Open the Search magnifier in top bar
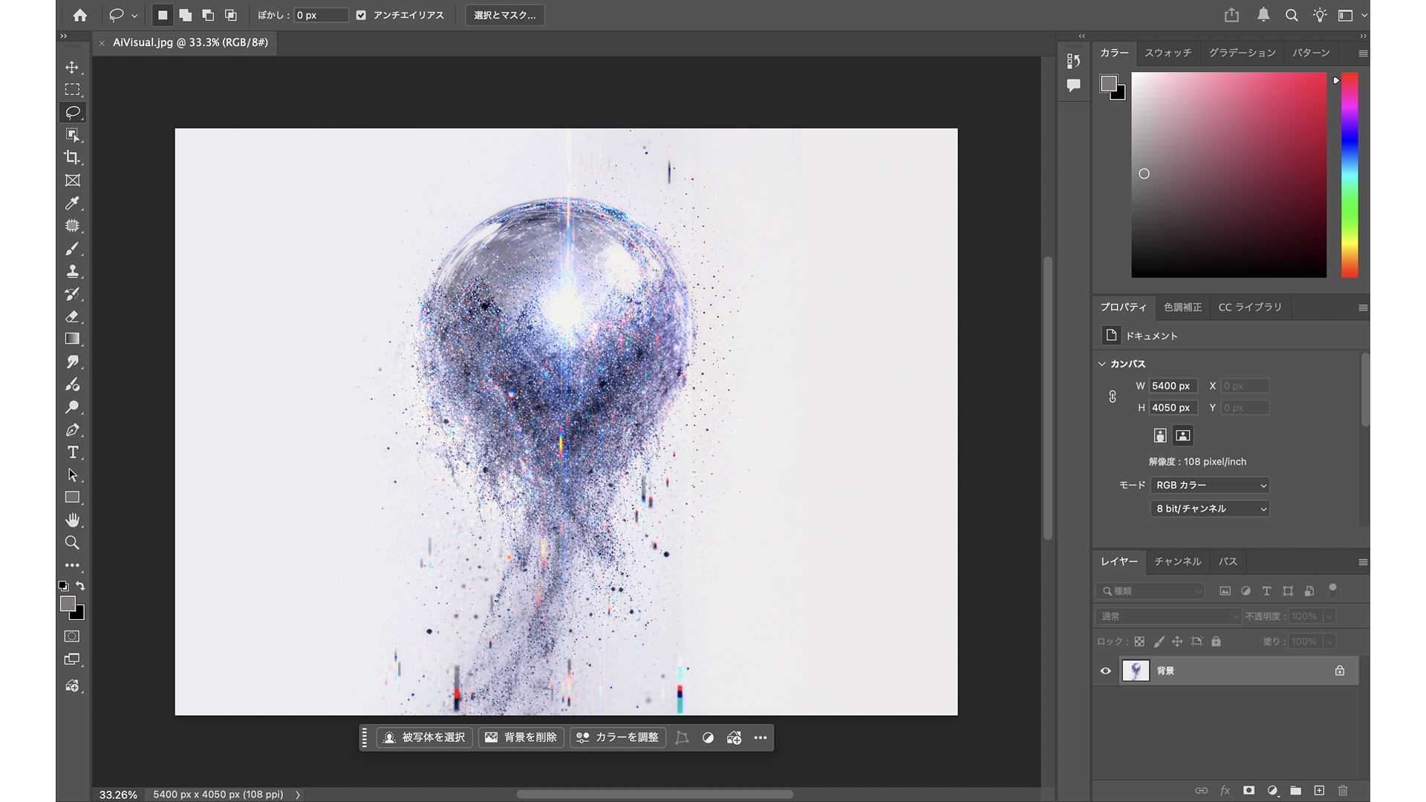Image resolution: width=1426 pixels, height=802 pixels. pyautogui.click(x=1292, y=15)
